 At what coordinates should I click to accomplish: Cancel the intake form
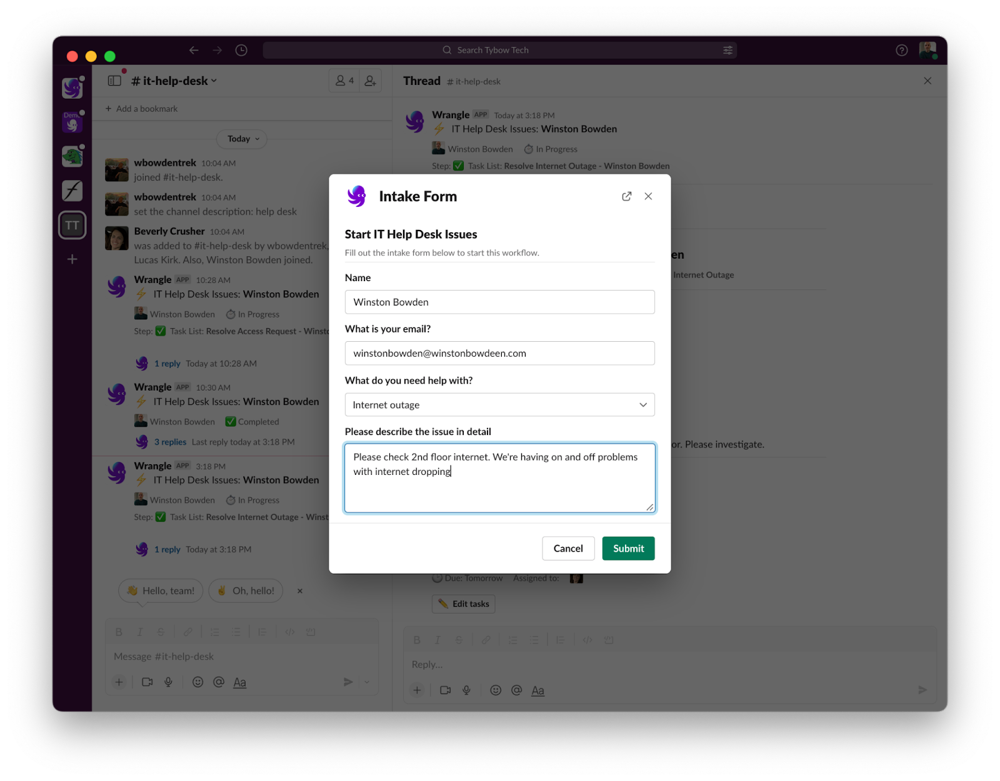click(567, 548)
